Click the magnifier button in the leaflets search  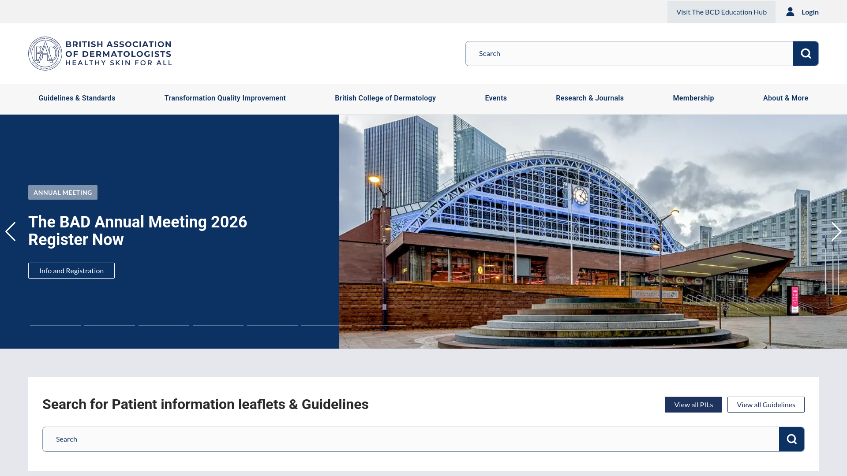791,439
